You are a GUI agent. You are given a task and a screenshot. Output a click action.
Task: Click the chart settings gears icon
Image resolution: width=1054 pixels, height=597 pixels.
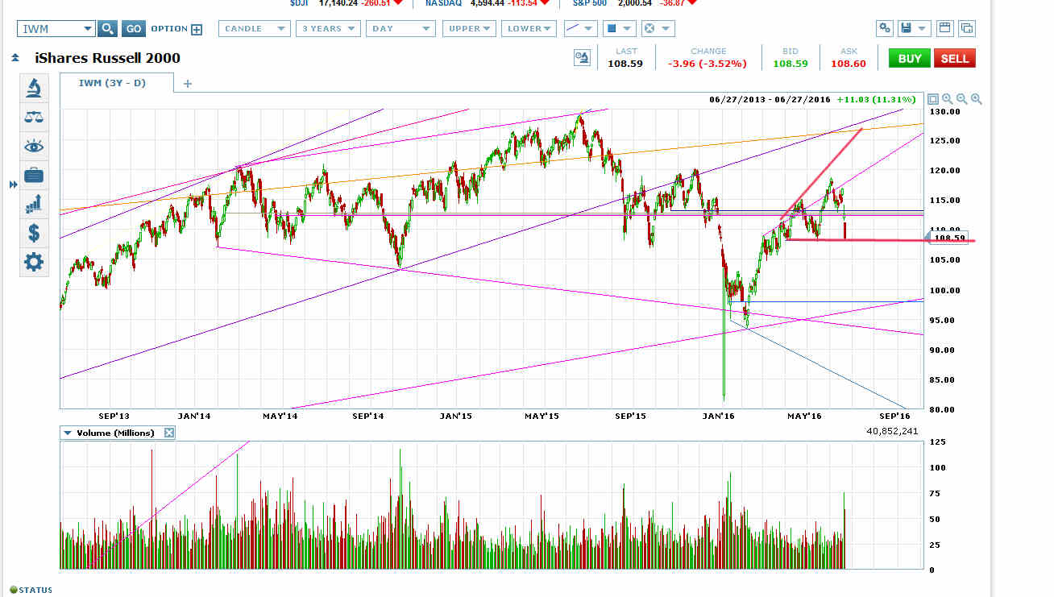tap(885, 28)
